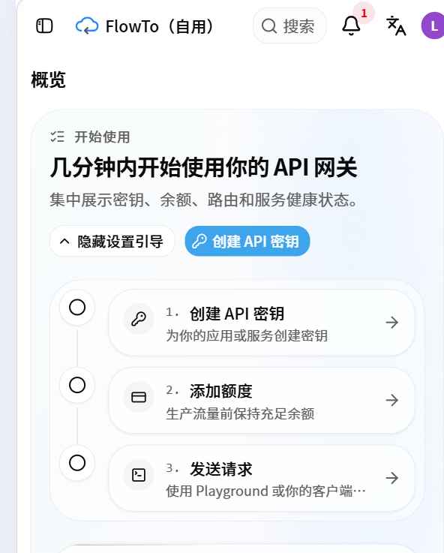Open arrow on 发送请求 step
This screenshot has height=553, width=444.
coord(391,478)
